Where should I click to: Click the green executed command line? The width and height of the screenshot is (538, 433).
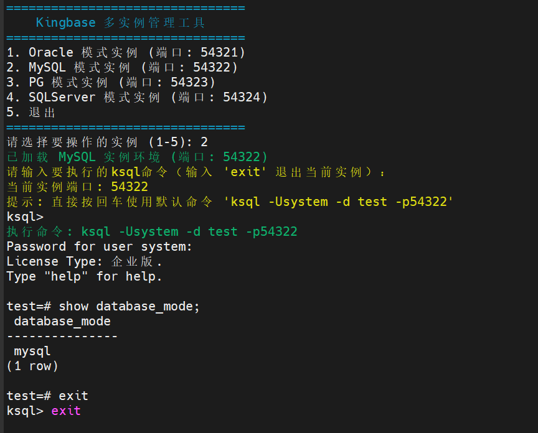pos(152,231)
